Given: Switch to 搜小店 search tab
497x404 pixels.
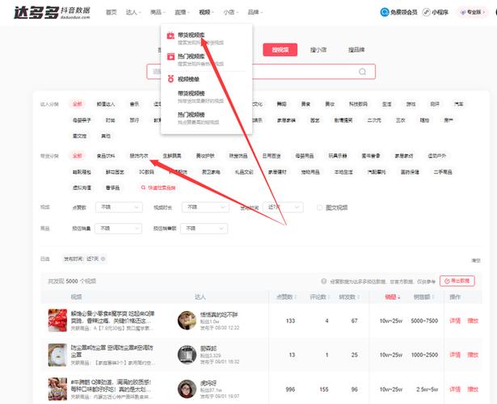Looking at the screenshot, I should click(x=318, y=50).
